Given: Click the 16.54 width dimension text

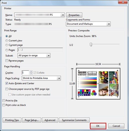Looking at the screenshot, I should point(98,64).
